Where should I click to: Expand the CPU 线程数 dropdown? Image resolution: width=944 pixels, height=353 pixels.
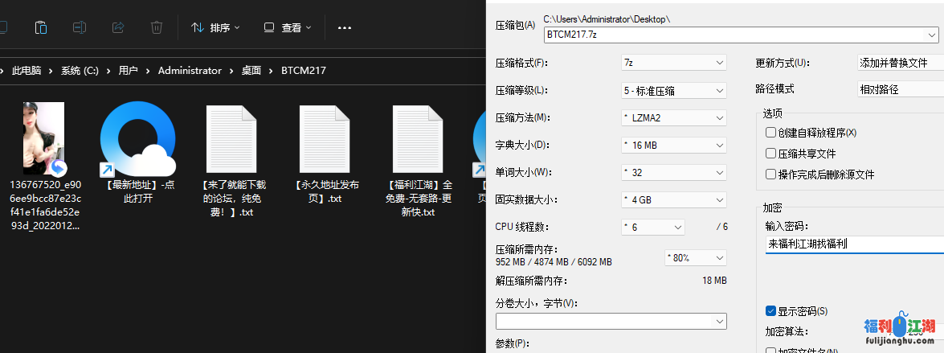pyautogui.click(x=652, y=228)
